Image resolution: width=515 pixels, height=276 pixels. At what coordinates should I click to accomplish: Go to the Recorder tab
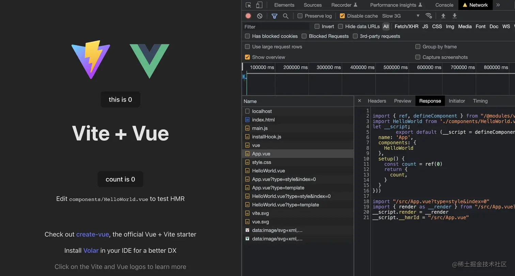pos(344,5)
